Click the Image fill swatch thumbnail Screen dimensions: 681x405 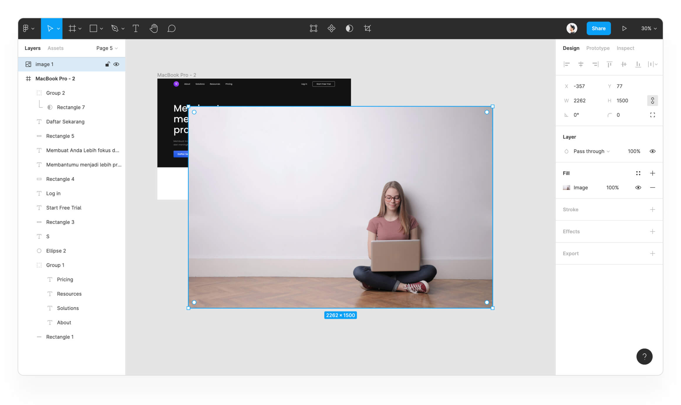(566, 188)
